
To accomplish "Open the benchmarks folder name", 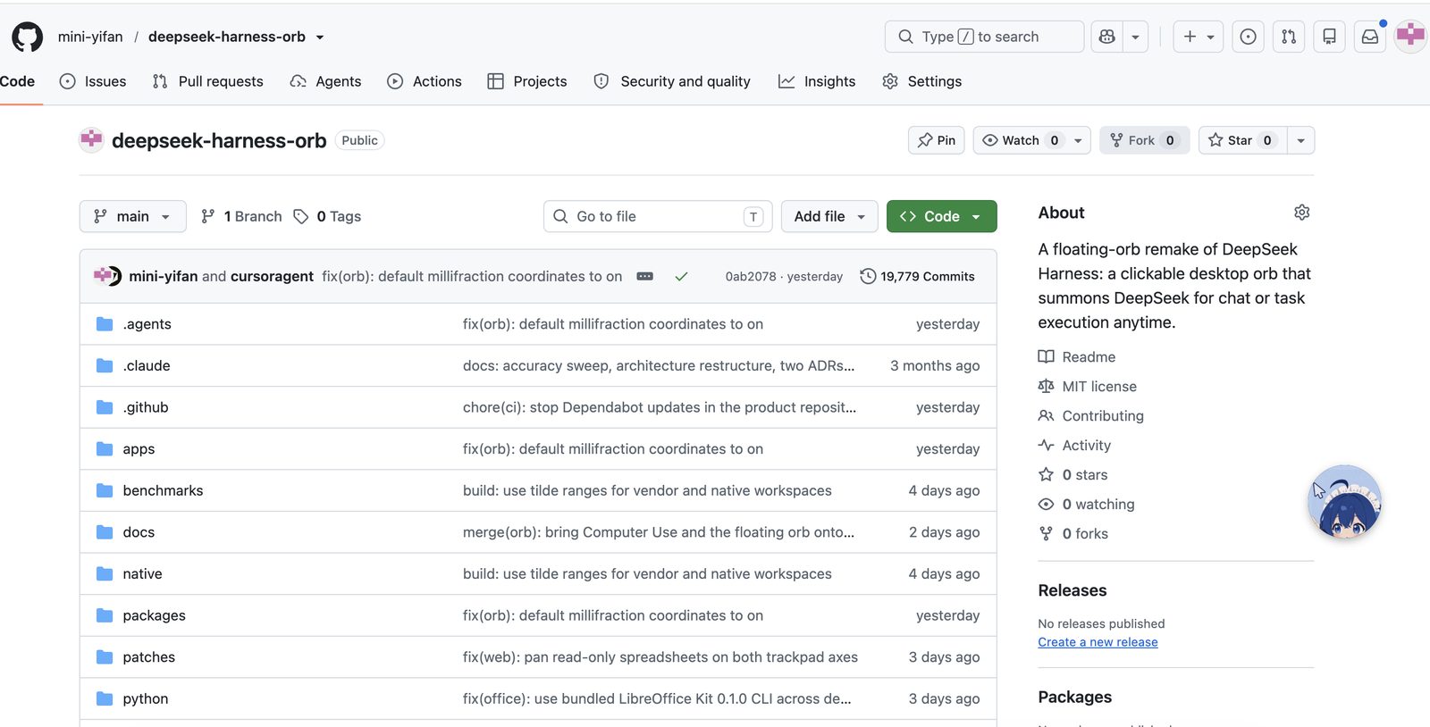I will (x=163, y=490).
